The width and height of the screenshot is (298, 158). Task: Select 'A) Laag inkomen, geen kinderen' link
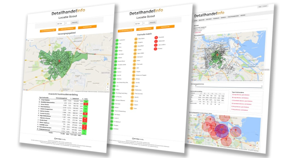click(x=241, y=95)
